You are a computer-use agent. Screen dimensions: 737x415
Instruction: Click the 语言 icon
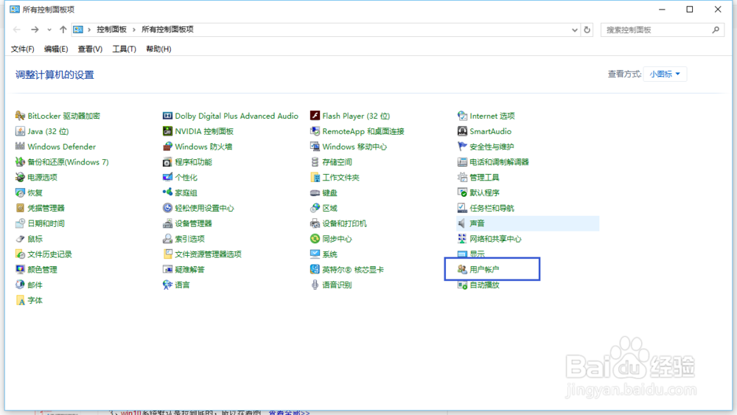[x=167, y=285]
